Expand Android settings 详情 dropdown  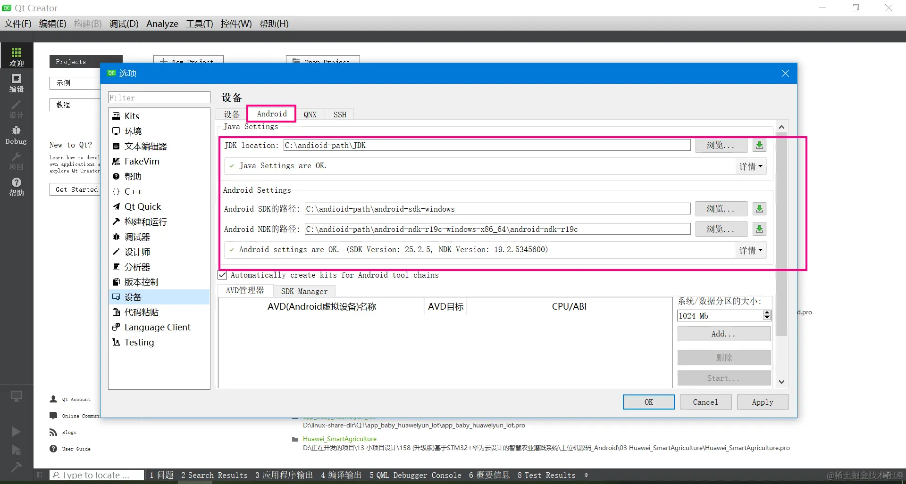click(x=750, y=250)
